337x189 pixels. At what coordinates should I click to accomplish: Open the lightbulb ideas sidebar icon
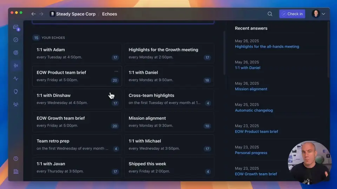16,91
